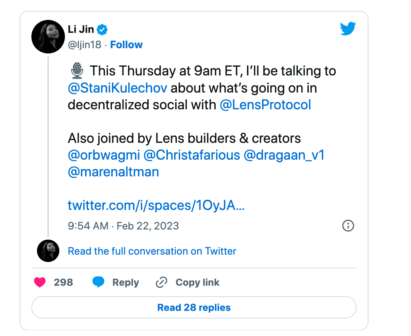Click the blue verified badge
Image resolution: width=411 pixels, height=336 pixels.
click(102, 30)
